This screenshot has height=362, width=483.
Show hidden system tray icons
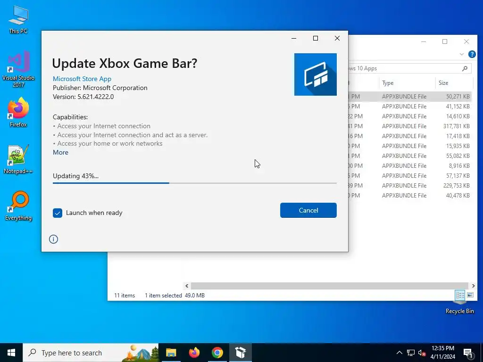399,353
